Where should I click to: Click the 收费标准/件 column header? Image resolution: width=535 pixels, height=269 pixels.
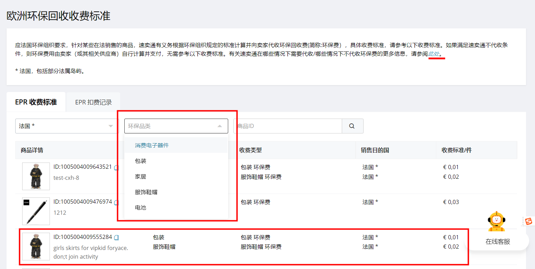(x=457, y=150)
